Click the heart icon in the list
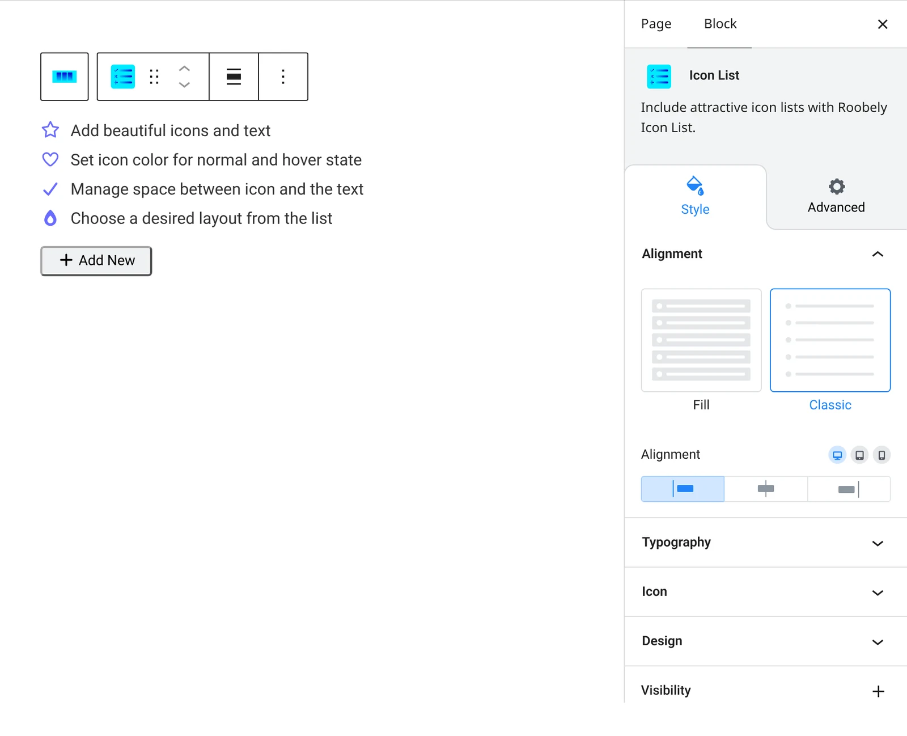The width and height of the screenshot is (907, 736). pyautogui.click(x=50, y=159)
